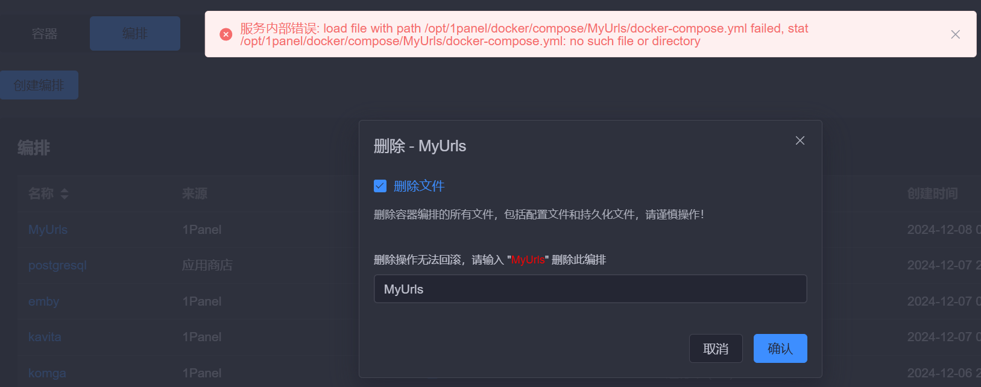This screenshot has width=981, height=387.
Task: Confirm deletion with 确认 button
Action: (780, 348)
